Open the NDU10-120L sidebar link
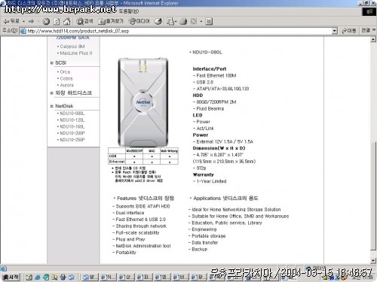Image resolution: width=377 pixels, height=282 pixels. [x=72, y=120]
